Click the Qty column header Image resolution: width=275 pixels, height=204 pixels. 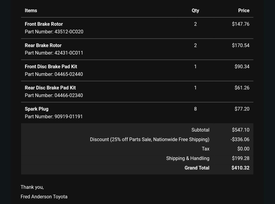coord(195,11)
